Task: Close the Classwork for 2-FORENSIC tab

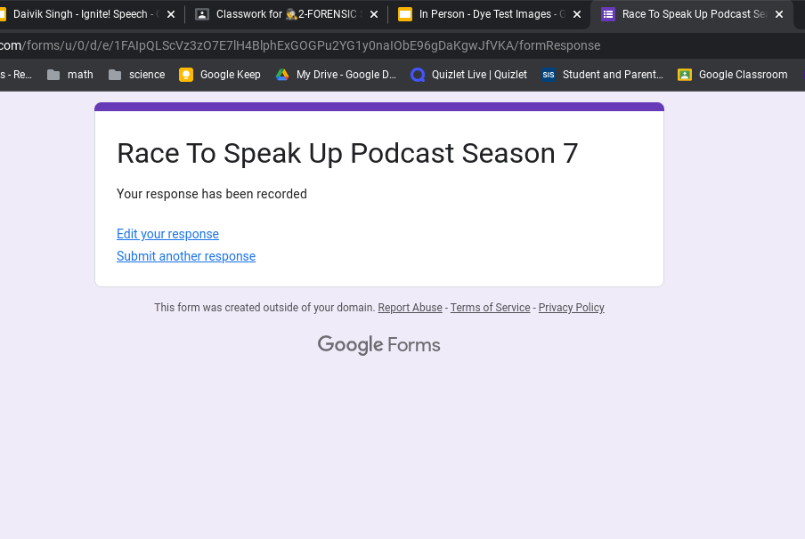Action: (374, 14)
